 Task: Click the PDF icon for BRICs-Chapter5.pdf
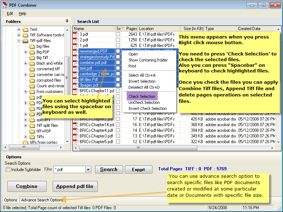pyautogui.click(x=76, y=142)
